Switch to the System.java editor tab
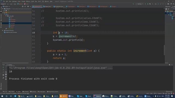Image resolution: width=175 pixels, height=98 pixels. [x=47, y=7]
